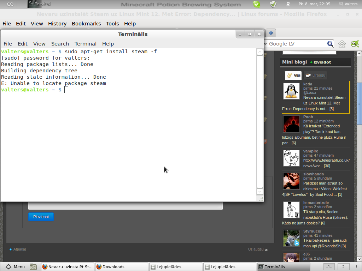Click the Uz augšu link
Viewport: 362px width, 271px height.
point(256,249)
